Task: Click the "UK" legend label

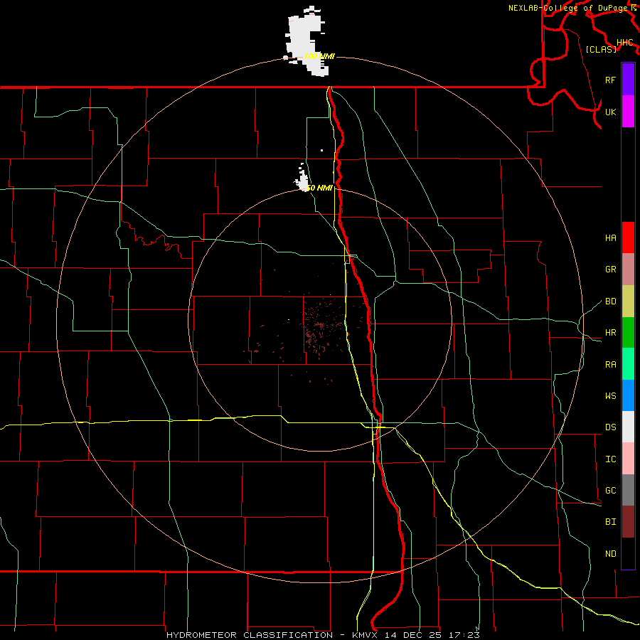Action: [x=610, y=112]
